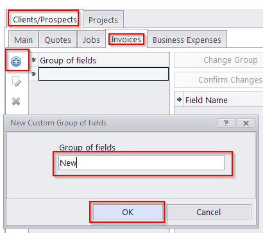Screen dimensions: 263x233
Task: Click the asterisk marker on the new row
Action: pos(33,74)
